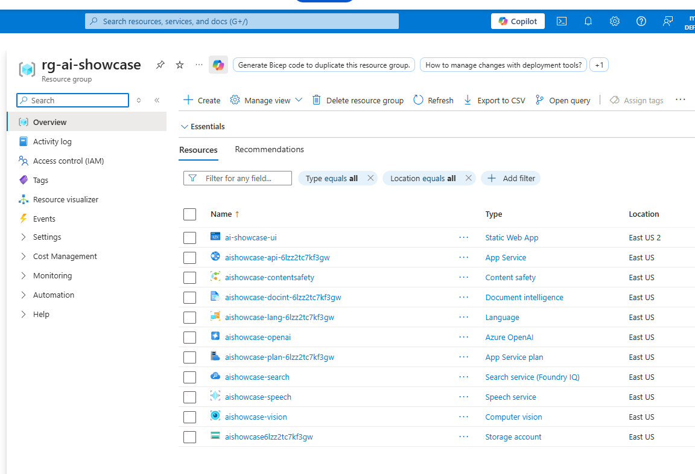Expand the Monitoring section
Viewport: 695px width, 474px height.
tap(24, 275)
